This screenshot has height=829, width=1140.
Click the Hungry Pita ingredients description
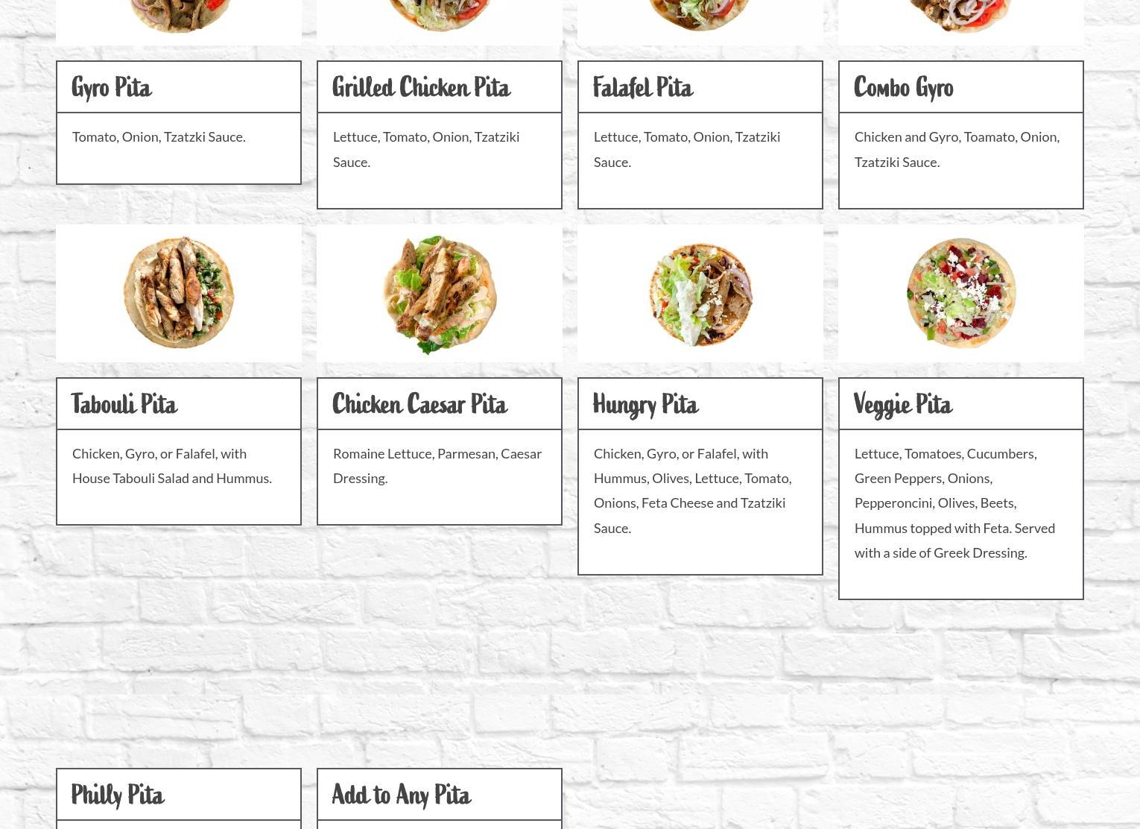point(693,491)
